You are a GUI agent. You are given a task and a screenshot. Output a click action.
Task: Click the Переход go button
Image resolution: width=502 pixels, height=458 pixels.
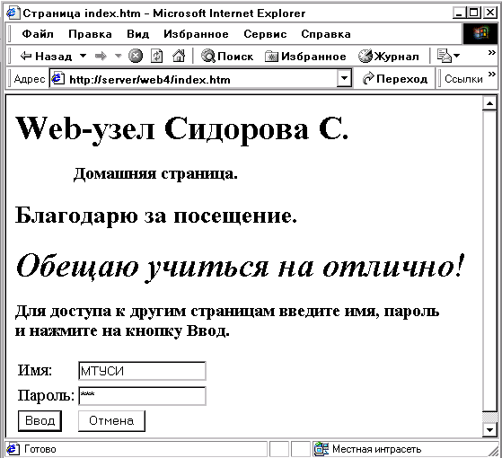[395, 79]
